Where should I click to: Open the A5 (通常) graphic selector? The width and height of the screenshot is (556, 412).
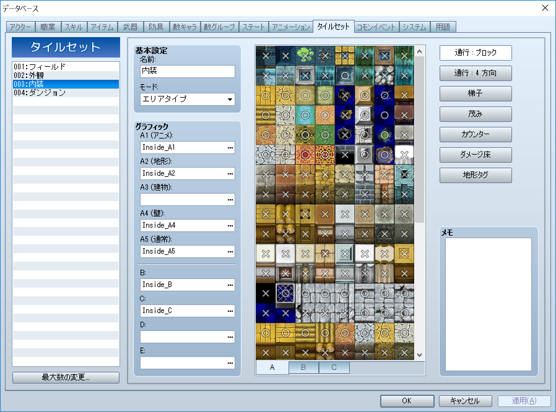(230, 251)
